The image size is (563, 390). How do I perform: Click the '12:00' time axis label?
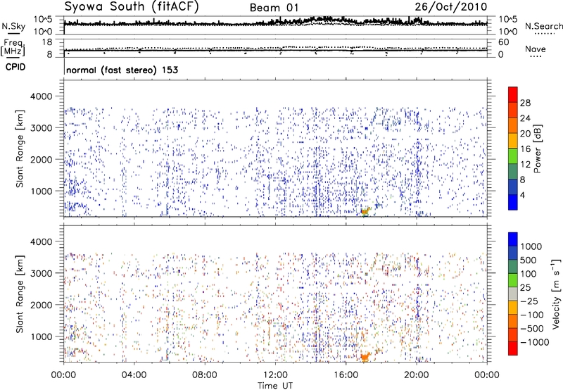(275, 375)
